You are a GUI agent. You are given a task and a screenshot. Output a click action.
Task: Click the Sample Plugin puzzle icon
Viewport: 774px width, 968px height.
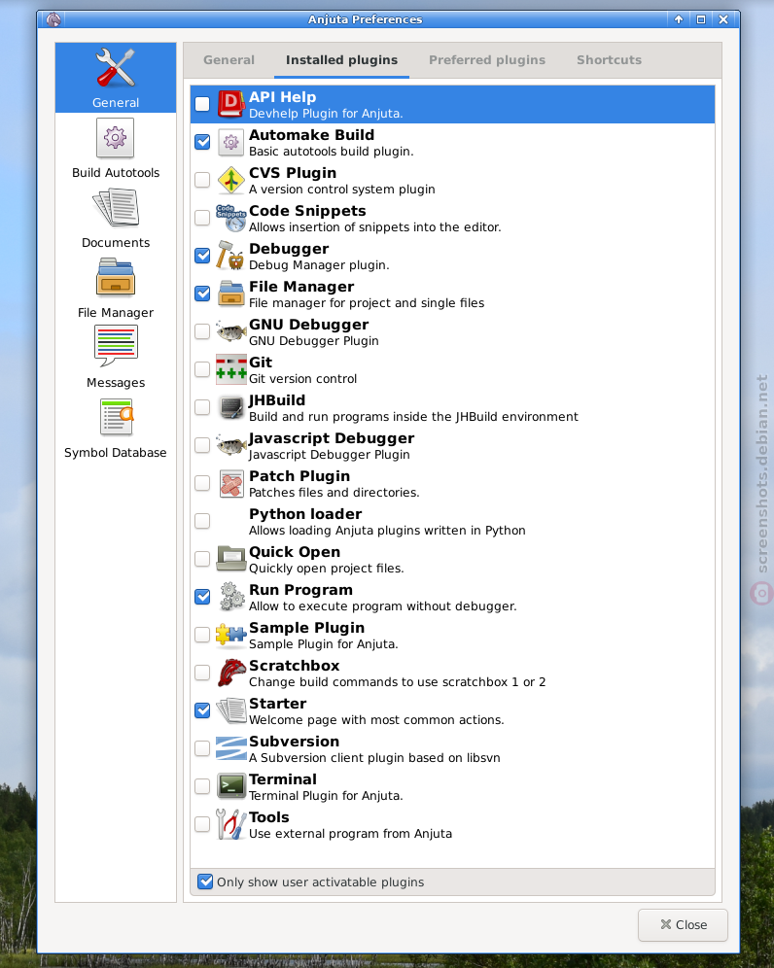(x=231, y=635)
